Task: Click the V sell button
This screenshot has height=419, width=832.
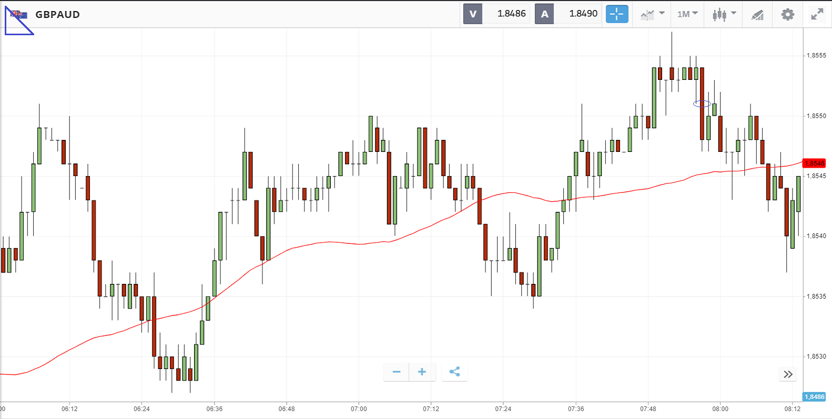Action: pos(473,14)
